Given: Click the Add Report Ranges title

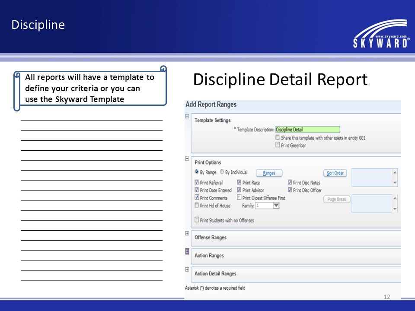Looking at the screenshot, I should click(x=211, y=105).
